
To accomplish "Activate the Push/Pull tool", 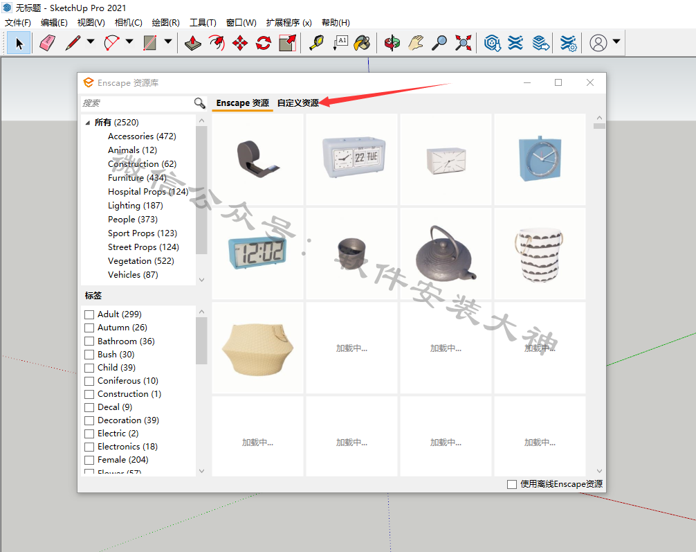I will click(192, 43).
